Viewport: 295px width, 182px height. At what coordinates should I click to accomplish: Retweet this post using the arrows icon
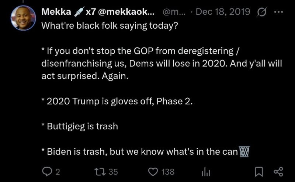pos(100,172)
